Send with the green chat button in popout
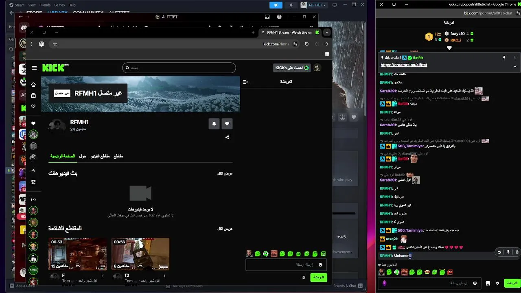521x293 pixels. [x=512, y=283]
